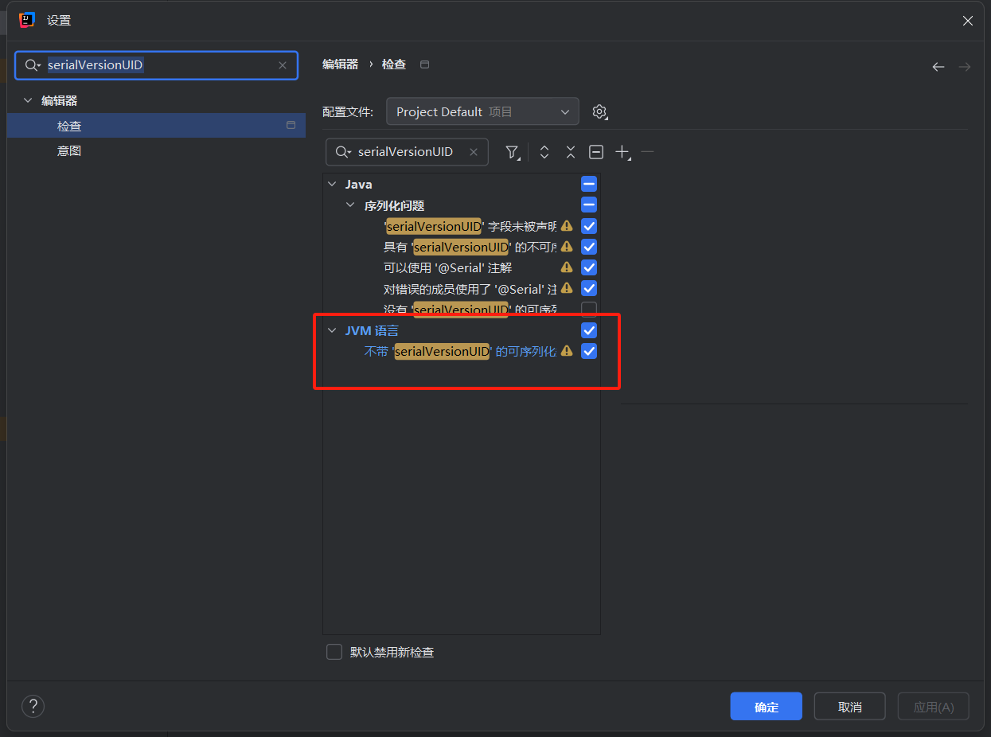
Task: Click the reset-to-empty square minus icon
Action: [x=596, y=152]
